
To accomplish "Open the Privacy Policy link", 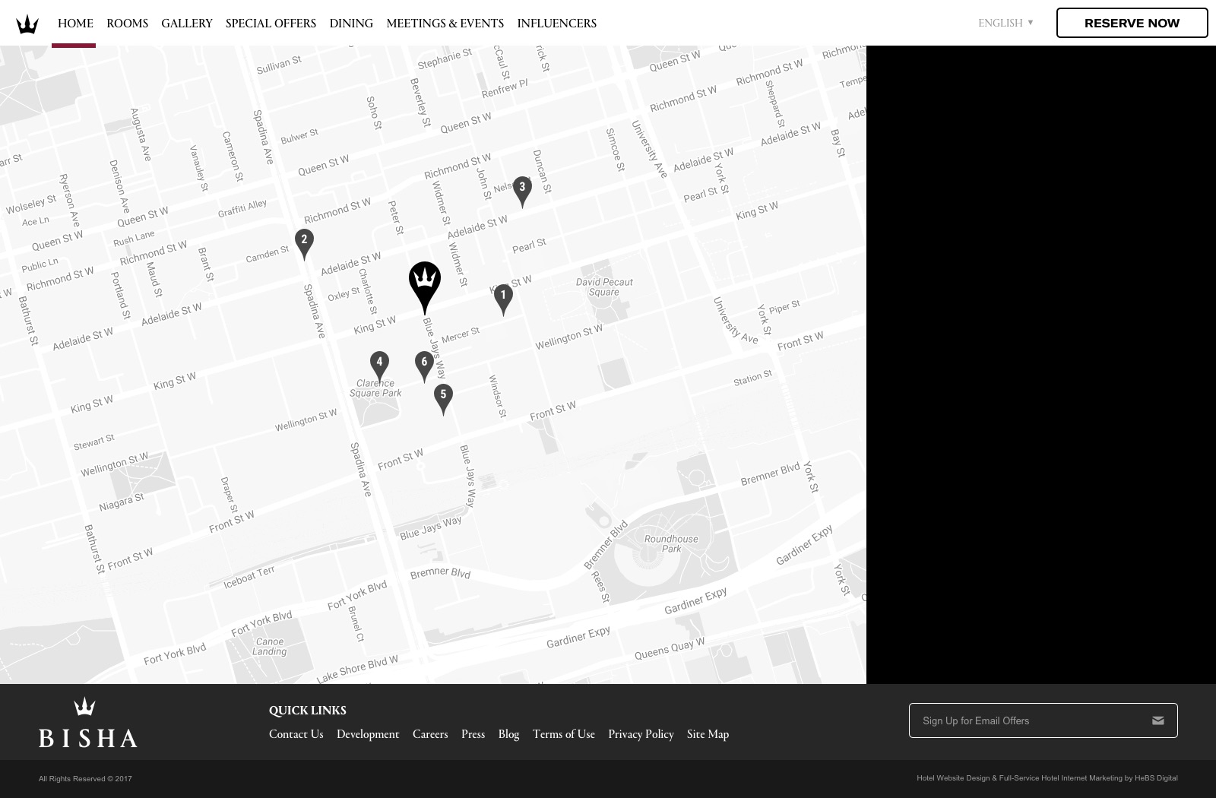I will 641,734.
